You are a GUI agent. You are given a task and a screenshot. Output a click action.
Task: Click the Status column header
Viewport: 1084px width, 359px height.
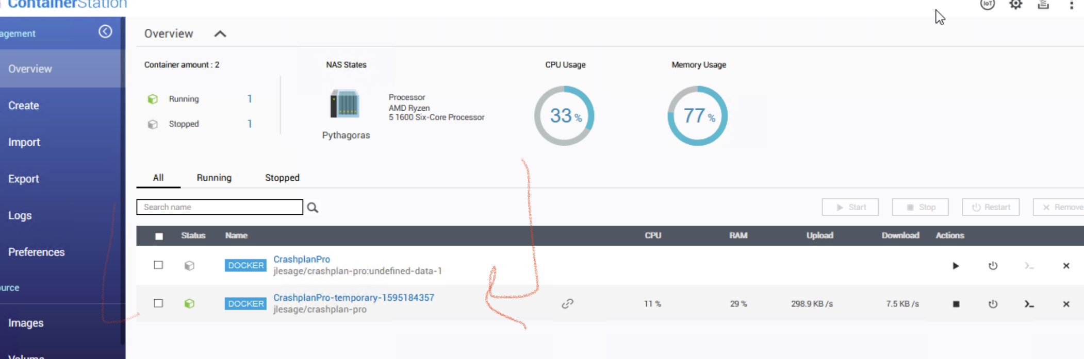tap(193, 235)
